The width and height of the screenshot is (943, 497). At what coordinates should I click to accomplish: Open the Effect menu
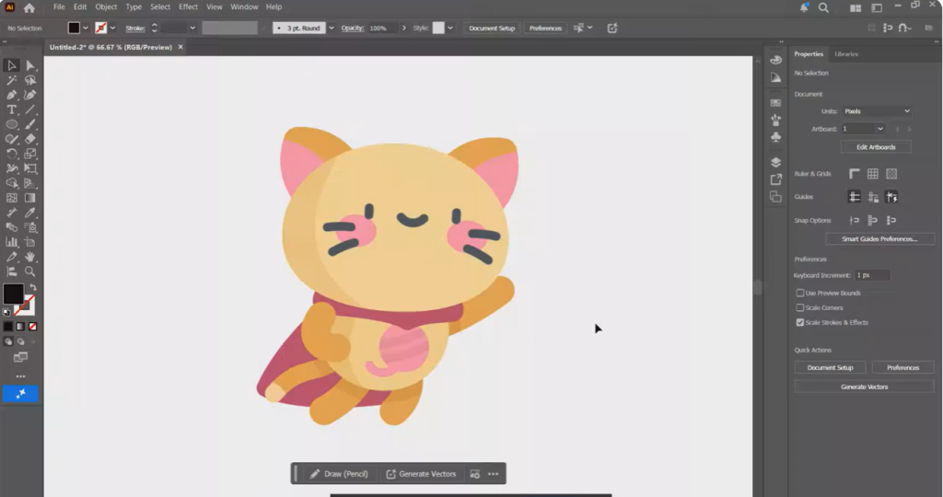188,7
